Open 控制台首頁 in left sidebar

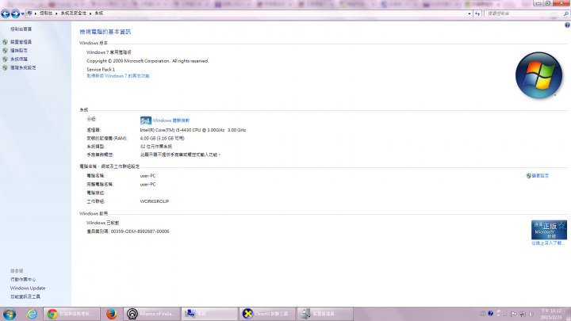[21, 29]
